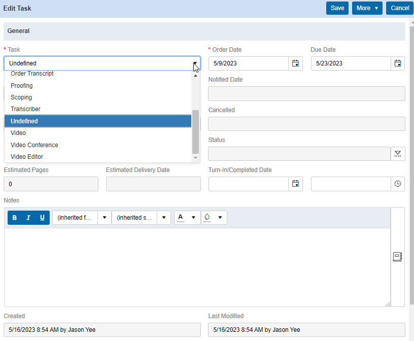Open the text font color picker

(187, 218)
